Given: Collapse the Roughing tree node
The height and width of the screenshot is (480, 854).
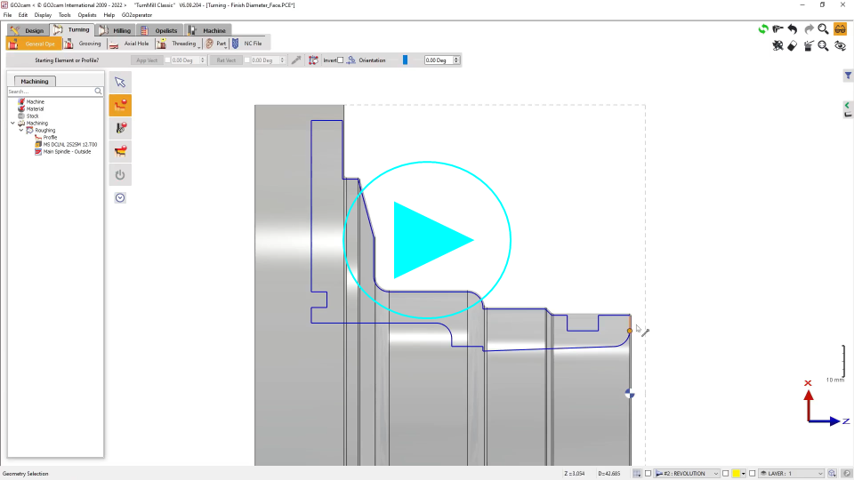Looking at the screenshot, I should [x=21, y=131].
